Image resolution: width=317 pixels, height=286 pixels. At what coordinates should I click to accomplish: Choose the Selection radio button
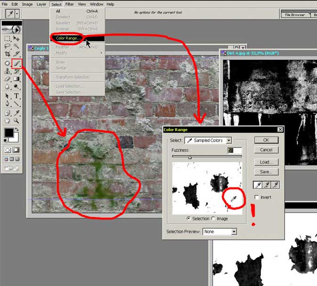pyautogui.click(x=189, y=219)
